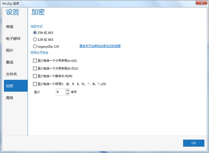
Task: Click the 加密方式 section label
Action: click(36, 26)
